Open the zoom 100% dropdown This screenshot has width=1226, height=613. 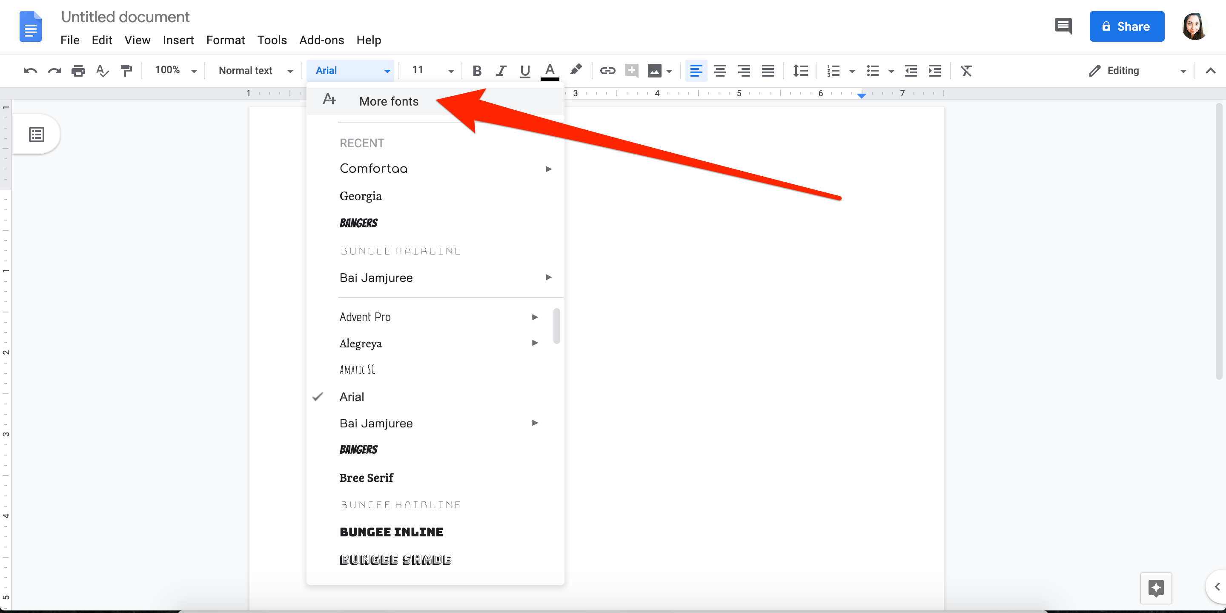175,70
